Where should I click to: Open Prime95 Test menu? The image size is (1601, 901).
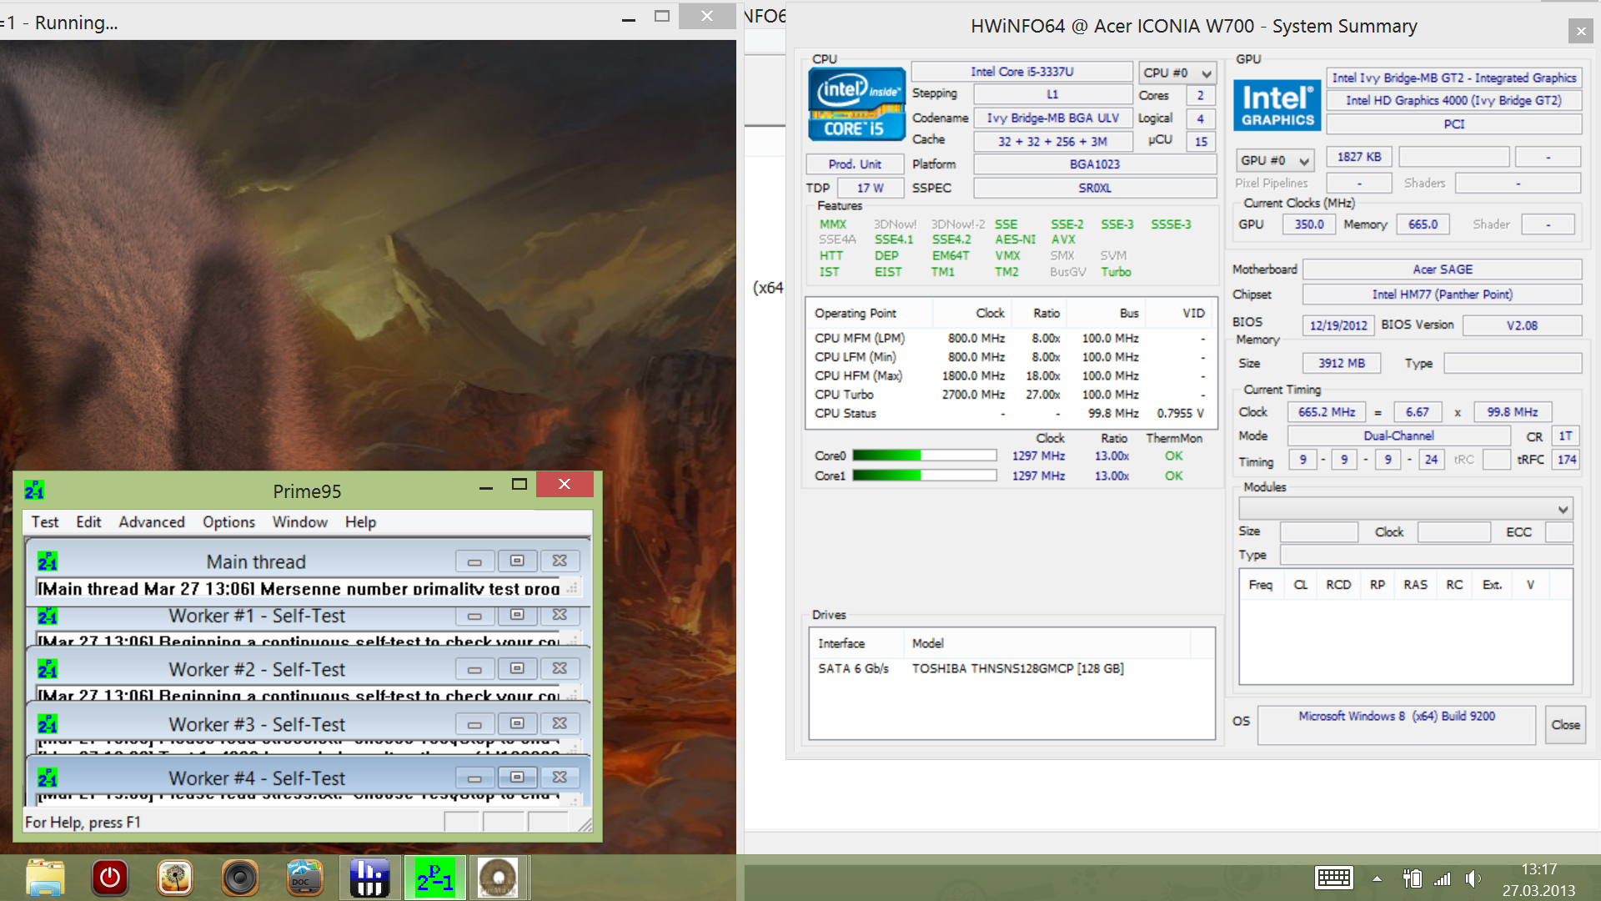[x=45, y=522]
